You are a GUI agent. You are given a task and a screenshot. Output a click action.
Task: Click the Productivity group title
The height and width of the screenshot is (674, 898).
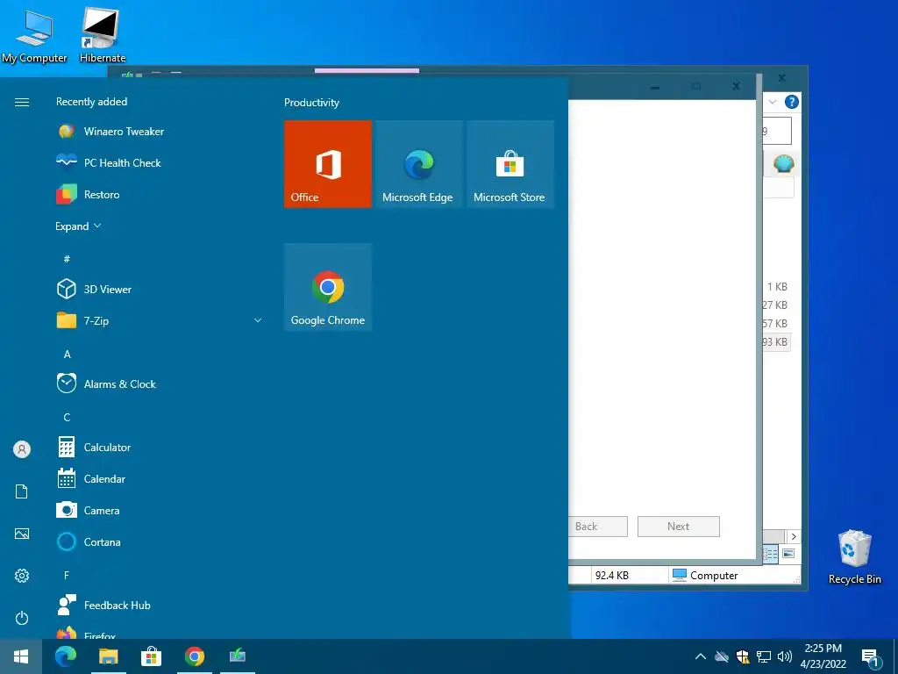point(311,103)
